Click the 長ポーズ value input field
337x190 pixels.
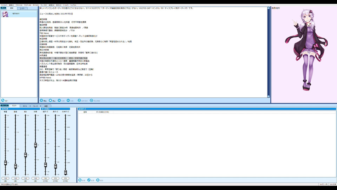55,178
